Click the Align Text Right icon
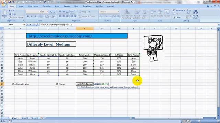Screen dimensions: 220x123 pyautogui.click(x=67, y=16)
